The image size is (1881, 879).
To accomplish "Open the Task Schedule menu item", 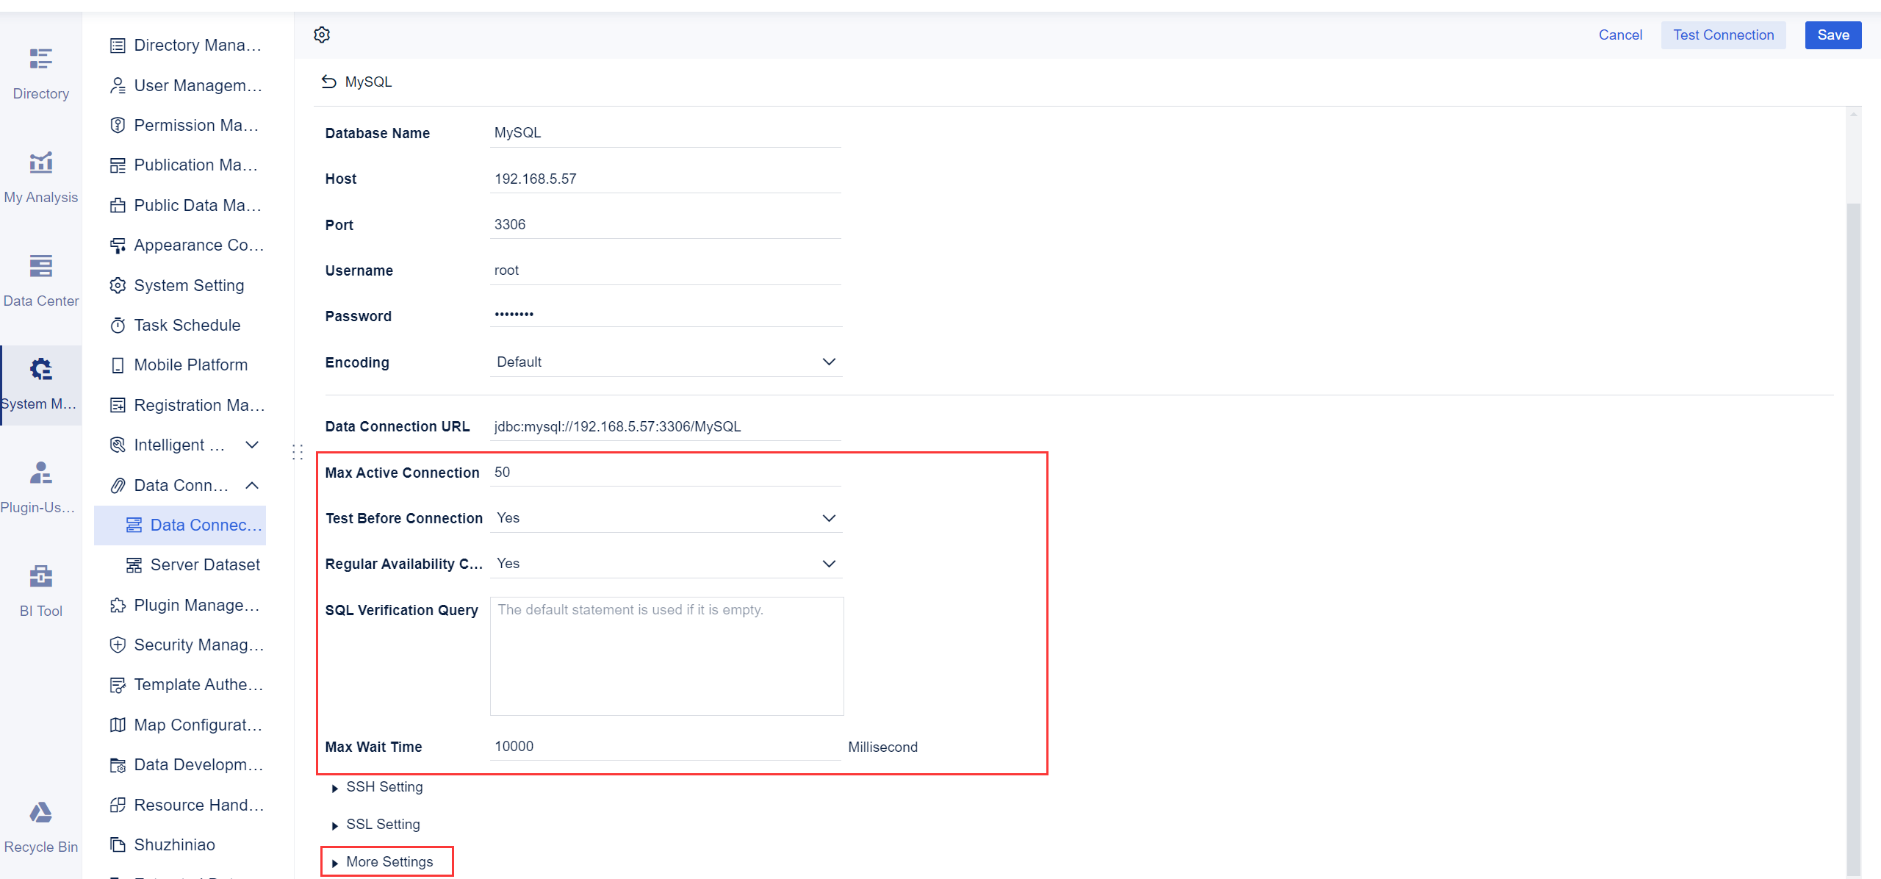I will (187, 325).
